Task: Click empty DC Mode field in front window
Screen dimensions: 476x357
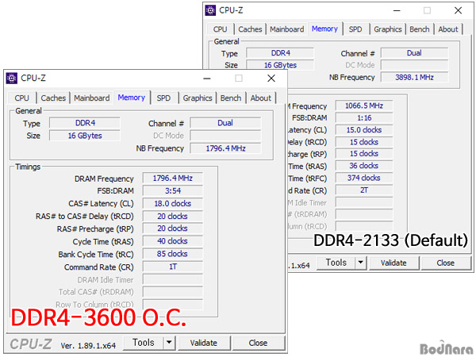Action: click(x=225, y=136)
